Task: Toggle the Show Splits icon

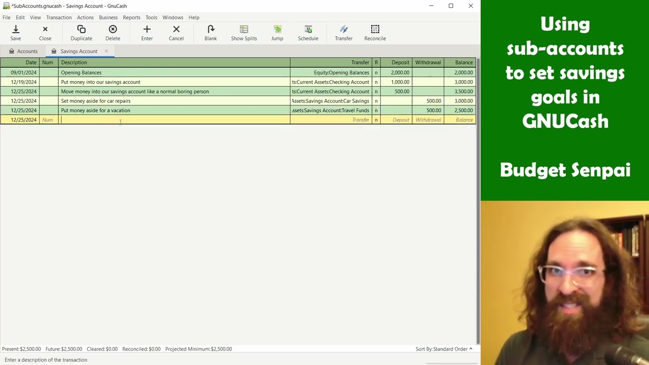Action: [244, 33]
